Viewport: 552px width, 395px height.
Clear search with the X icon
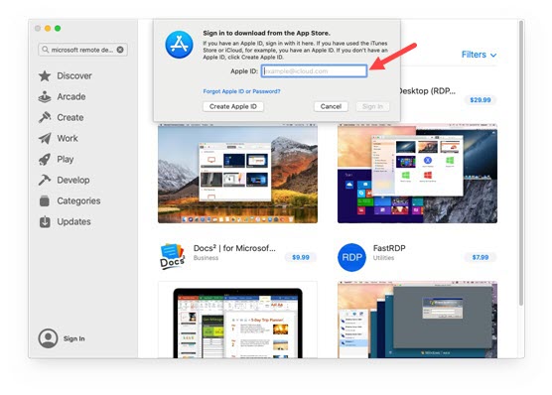(120, 50)
